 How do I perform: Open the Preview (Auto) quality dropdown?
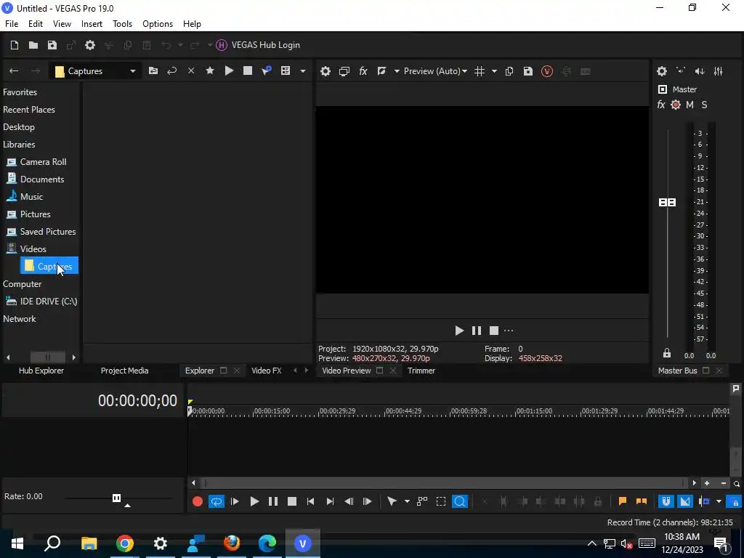[x=435, y=71]
